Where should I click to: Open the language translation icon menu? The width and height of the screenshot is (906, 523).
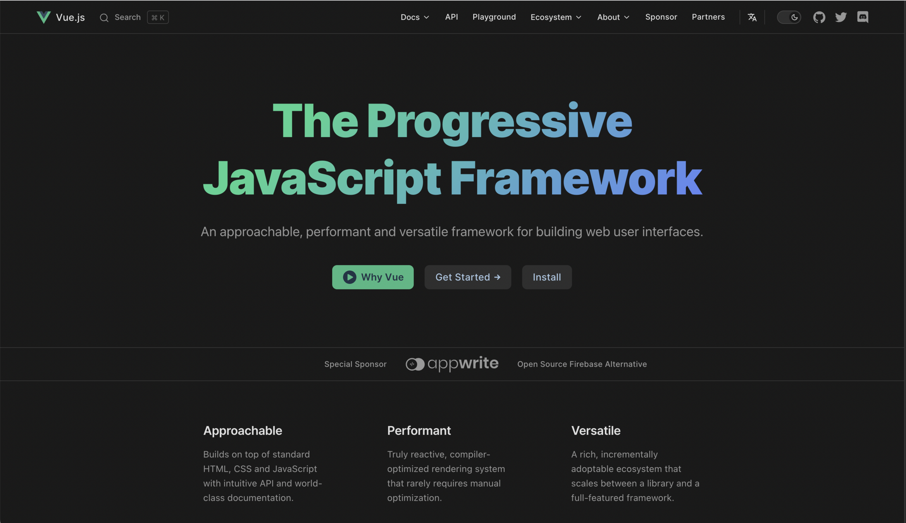click(x=752, y=17)
